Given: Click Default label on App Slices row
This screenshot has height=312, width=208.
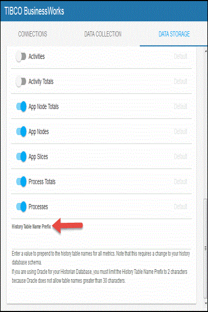Looking at the screenshot, I should pos(180,157).
